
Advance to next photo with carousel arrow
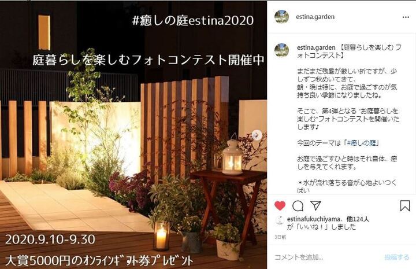257,135
